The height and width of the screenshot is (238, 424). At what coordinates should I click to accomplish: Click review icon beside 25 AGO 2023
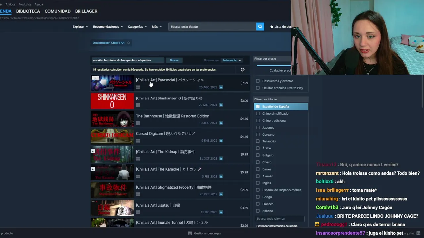pyautogui.click(x=221, y=87)
